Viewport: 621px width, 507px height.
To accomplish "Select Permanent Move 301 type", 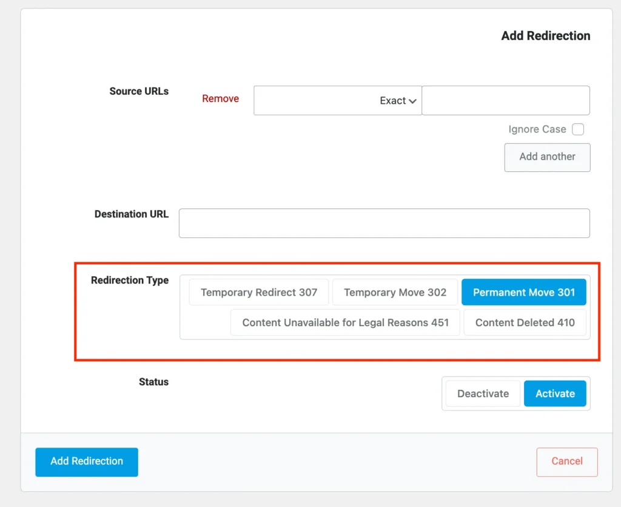I will [x=523, y=292].
